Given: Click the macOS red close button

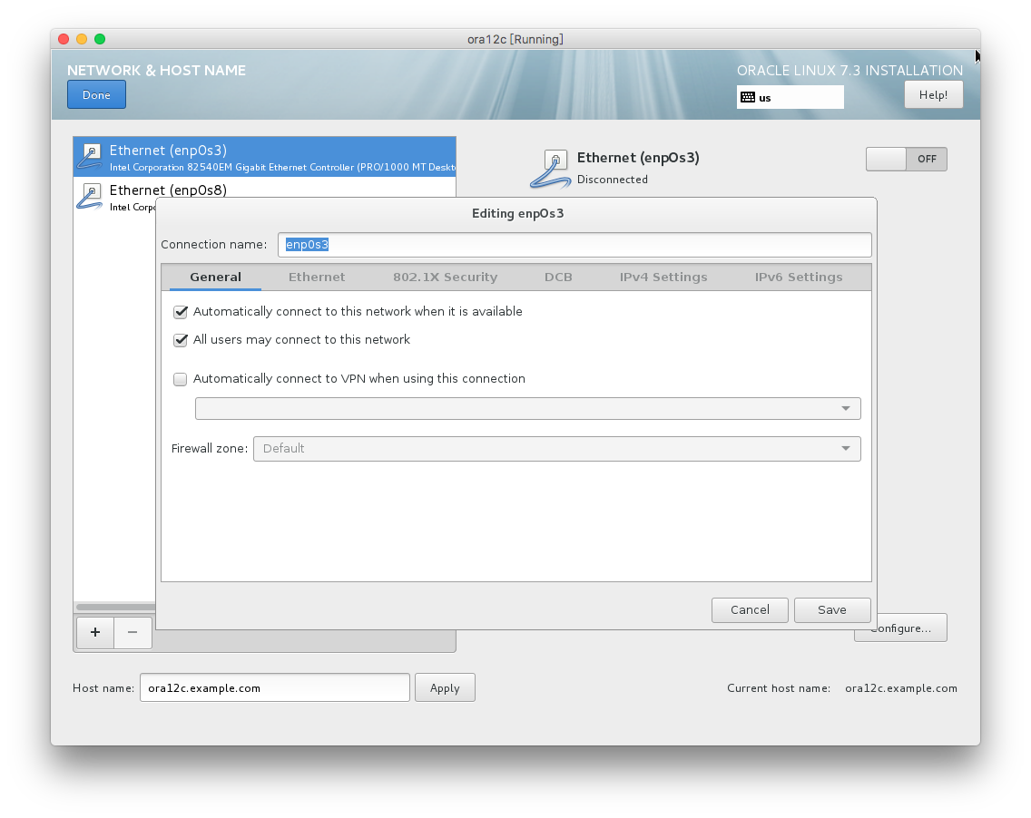Looking at the screenshot, I should 64,39.
